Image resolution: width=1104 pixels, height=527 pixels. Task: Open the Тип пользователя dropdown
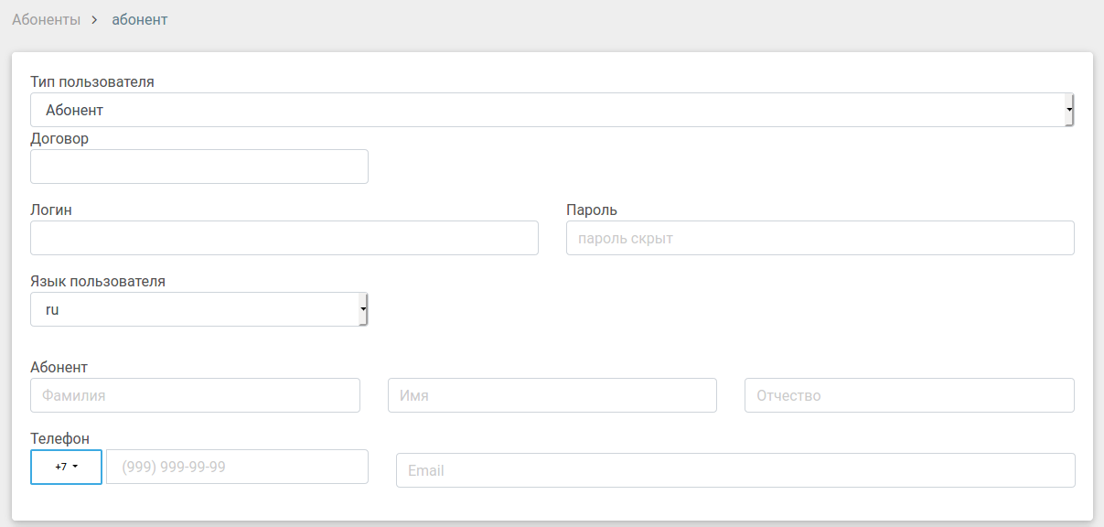point(552,110)
